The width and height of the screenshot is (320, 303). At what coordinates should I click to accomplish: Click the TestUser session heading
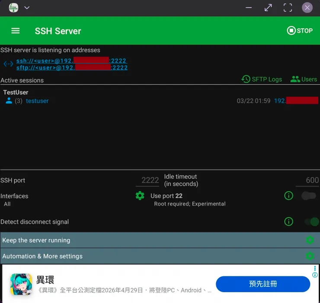(x=16, y=92)
